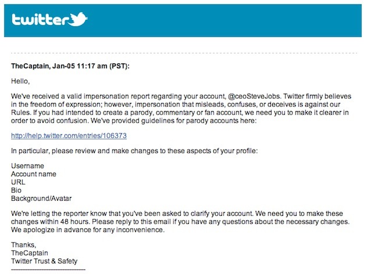Click the dashed separator line above the message
The image size is (367, 274).
tap(183, 54)
